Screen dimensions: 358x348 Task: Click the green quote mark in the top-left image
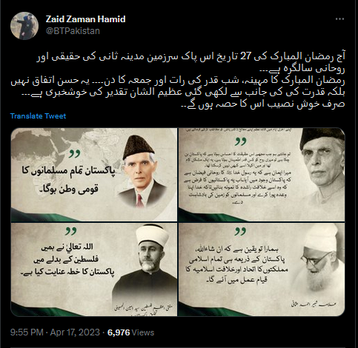coord(74,153)
